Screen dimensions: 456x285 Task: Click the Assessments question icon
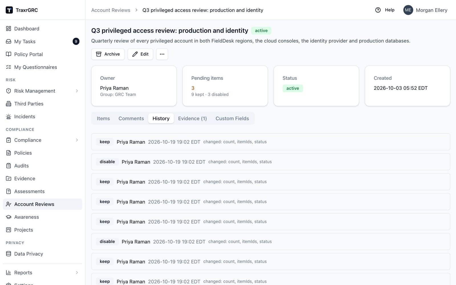tap(9, 191)
